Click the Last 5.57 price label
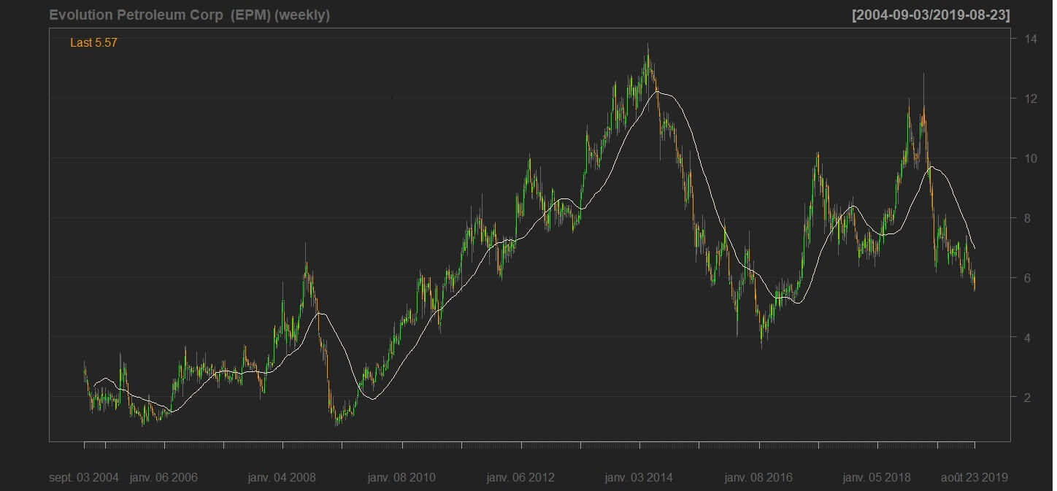Screen dimensions: 1057x491 (x=93, y=43)
